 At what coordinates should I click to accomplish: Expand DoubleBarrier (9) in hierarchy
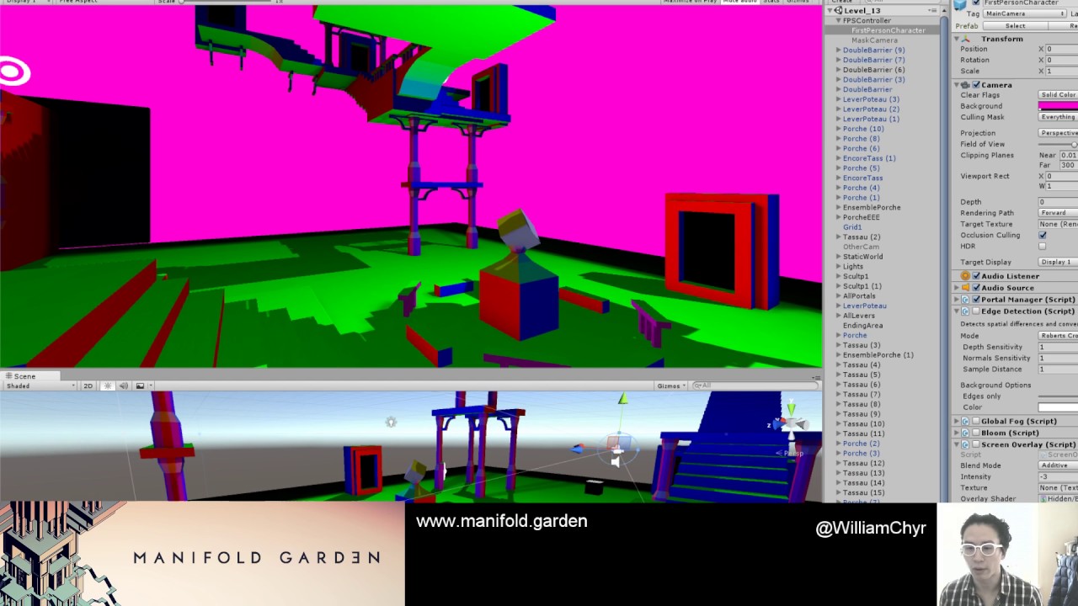coord(839,50)
